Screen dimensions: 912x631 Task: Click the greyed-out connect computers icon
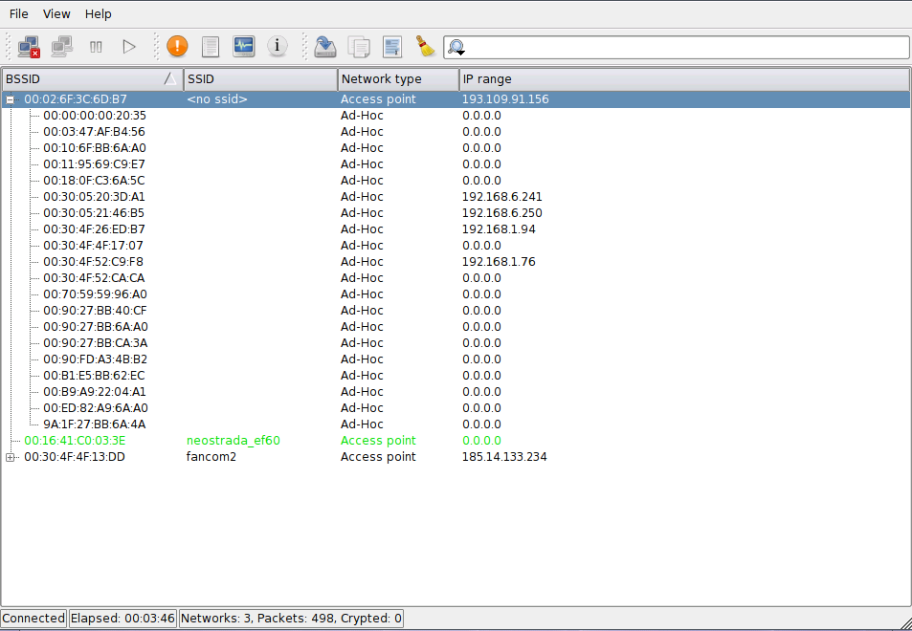coord(61,47)
